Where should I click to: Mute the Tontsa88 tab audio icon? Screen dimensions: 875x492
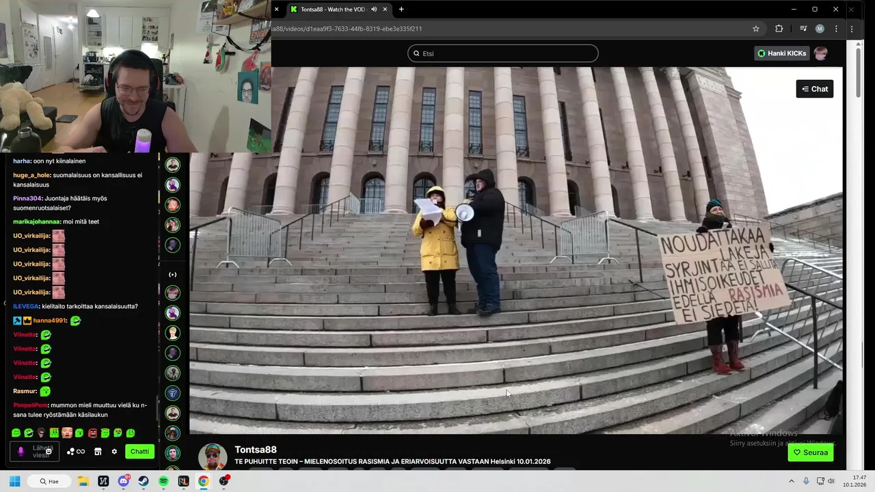tap(374, 10)
